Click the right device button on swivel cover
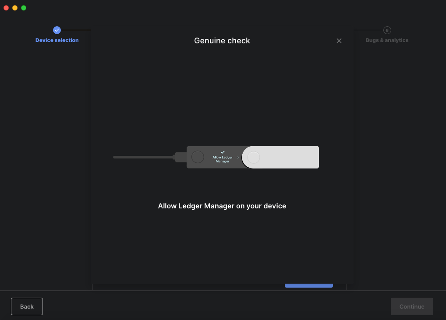 (x=253, y=157)
